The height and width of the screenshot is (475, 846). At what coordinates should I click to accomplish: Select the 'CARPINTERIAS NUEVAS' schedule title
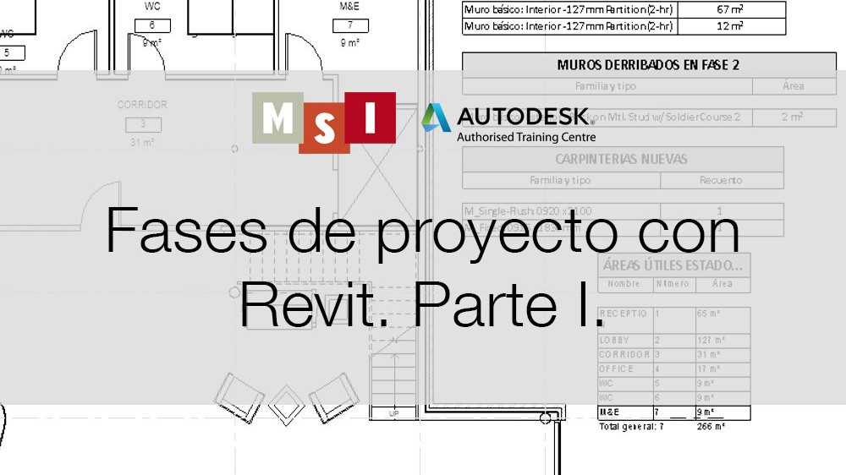[x=622, y=160]
